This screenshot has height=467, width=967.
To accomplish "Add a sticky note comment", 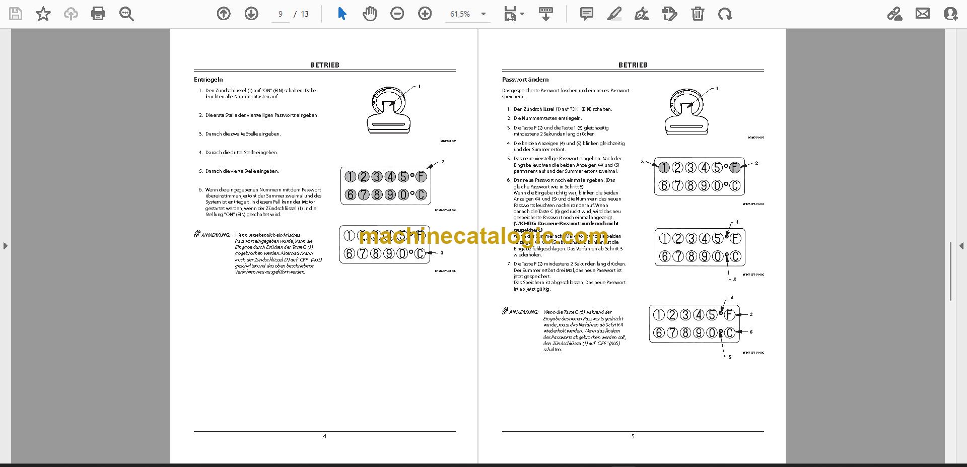I will pos(586,14).
